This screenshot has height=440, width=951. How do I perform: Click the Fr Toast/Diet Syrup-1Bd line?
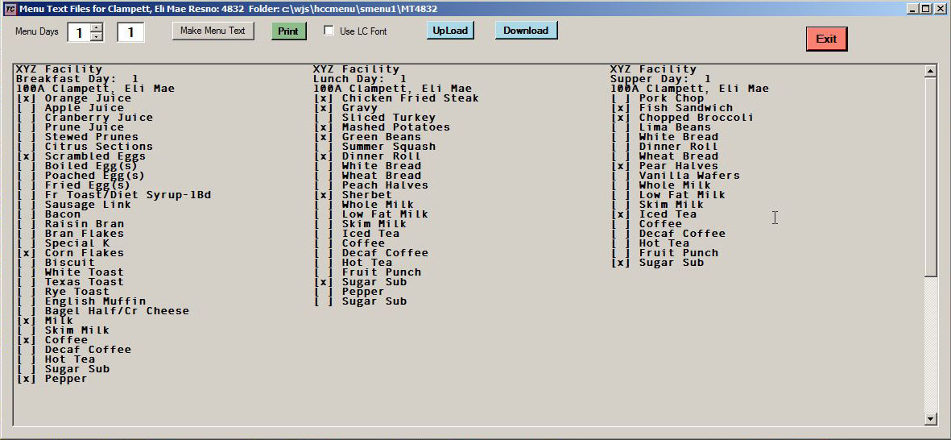click(x=114, y=195)
